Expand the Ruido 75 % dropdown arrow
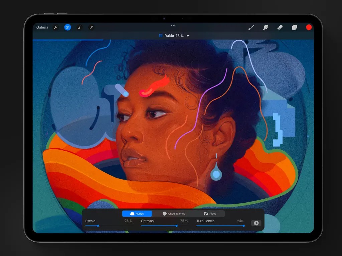Image resolution: width=342 pixels, height=256 pixels. point(188,36)
